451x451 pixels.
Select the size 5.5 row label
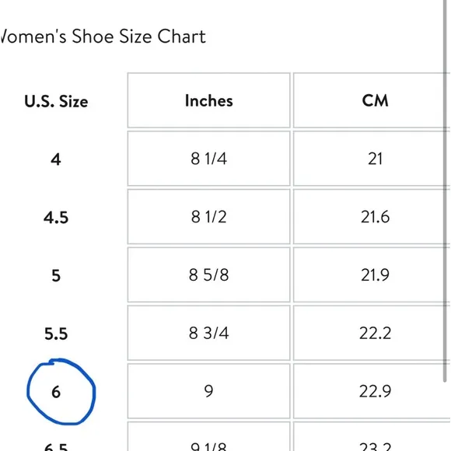pyautogui.click(x=56, y=334)
